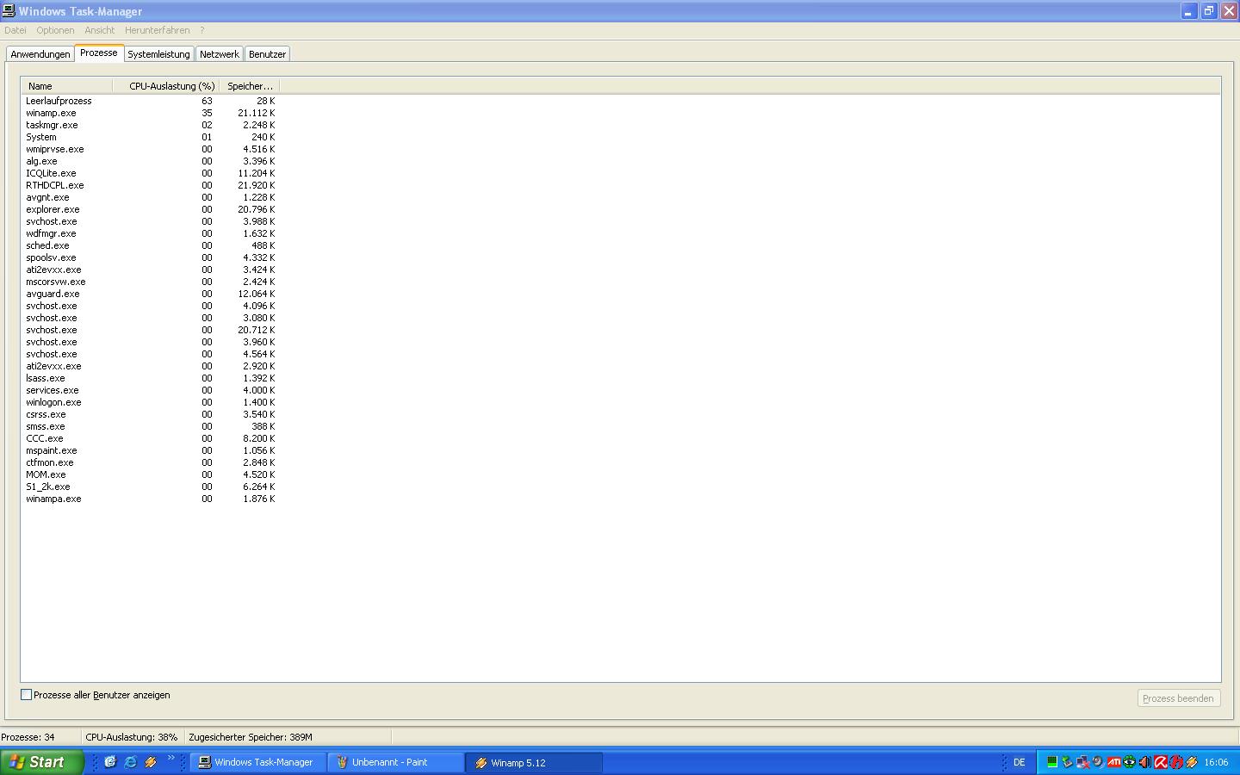Viewport: 1240px width, 775px height.
Task: Click the Task Manager title bar icon
Action: coord(8,11)
